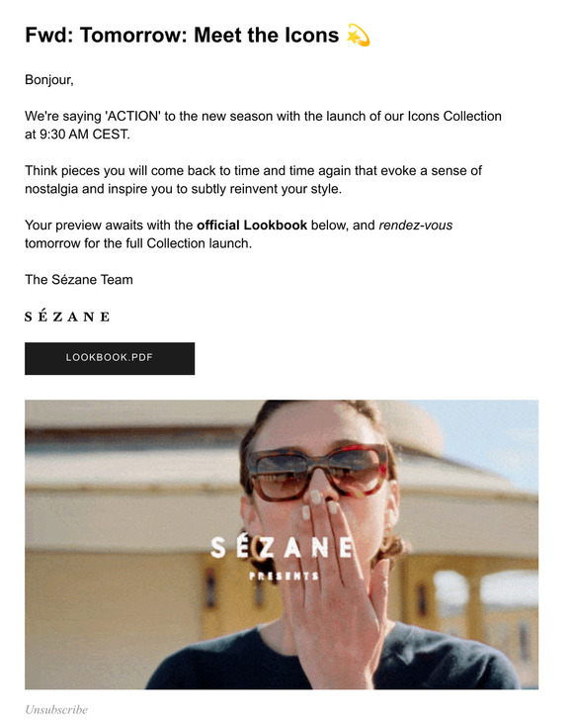The height and width of the screenshot is (727, 573).
Task: Select the subject line Fwd: Tomorrow: Meet the Icons
Action: [x=182, y=36]
